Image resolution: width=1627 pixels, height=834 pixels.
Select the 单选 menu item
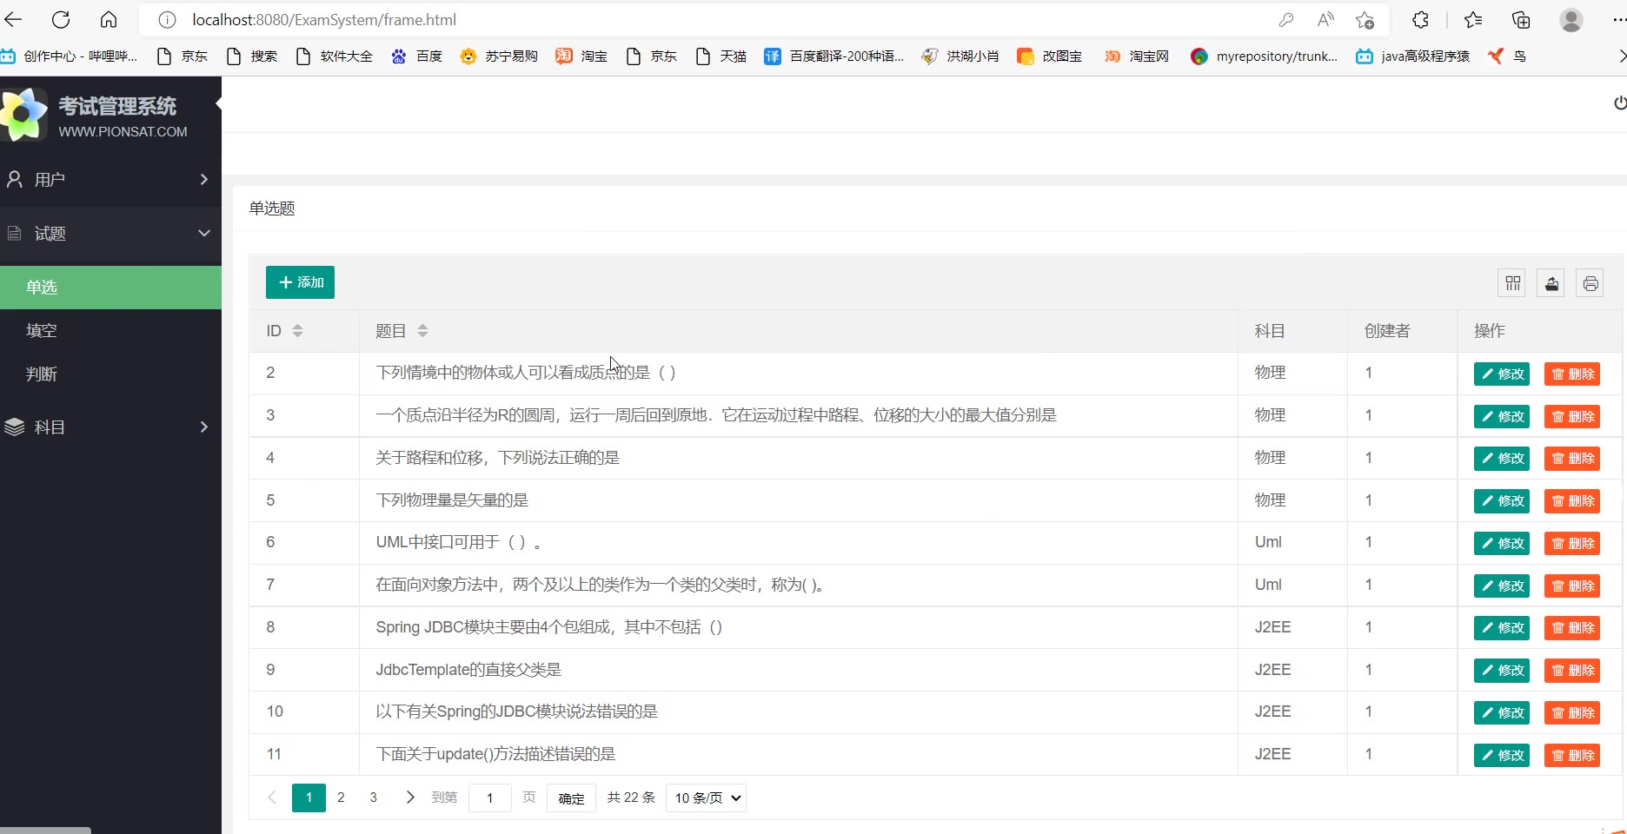pyautogui.click(x=110, y=288)
